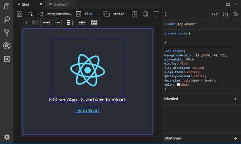Click the localhost URL field
241x144 pixels.
(x=60, y=14)
